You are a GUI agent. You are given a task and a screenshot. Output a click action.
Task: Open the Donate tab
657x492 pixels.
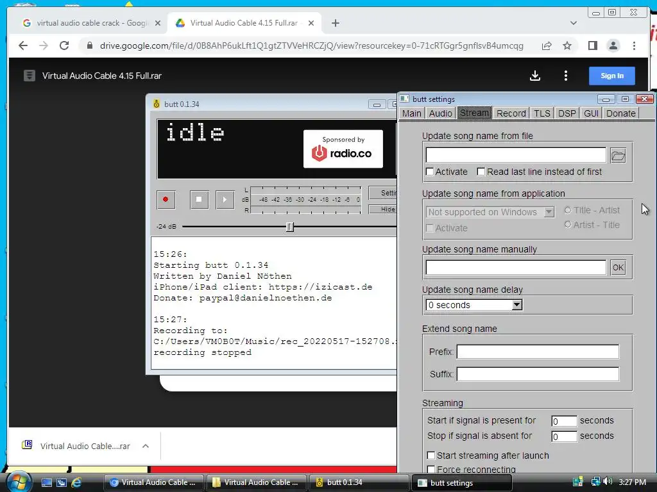point(621,113)
